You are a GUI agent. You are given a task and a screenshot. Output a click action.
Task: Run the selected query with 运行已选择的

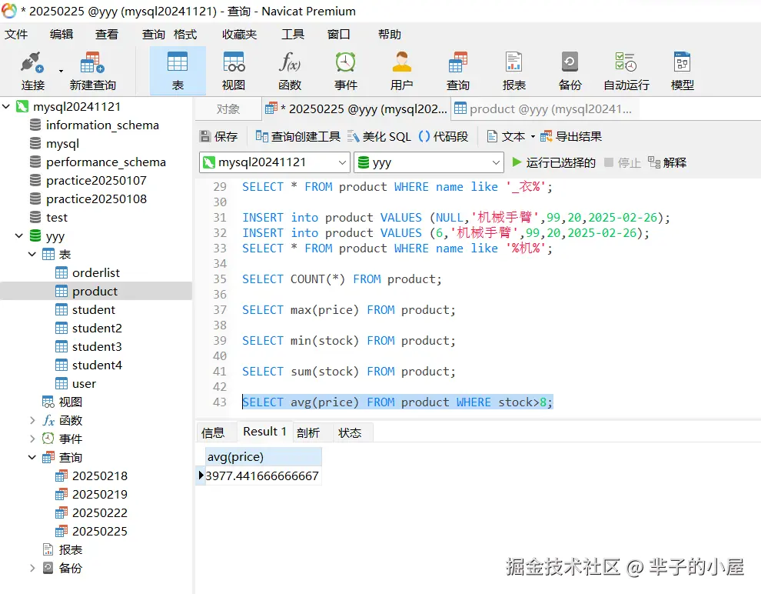pos(553,162)
